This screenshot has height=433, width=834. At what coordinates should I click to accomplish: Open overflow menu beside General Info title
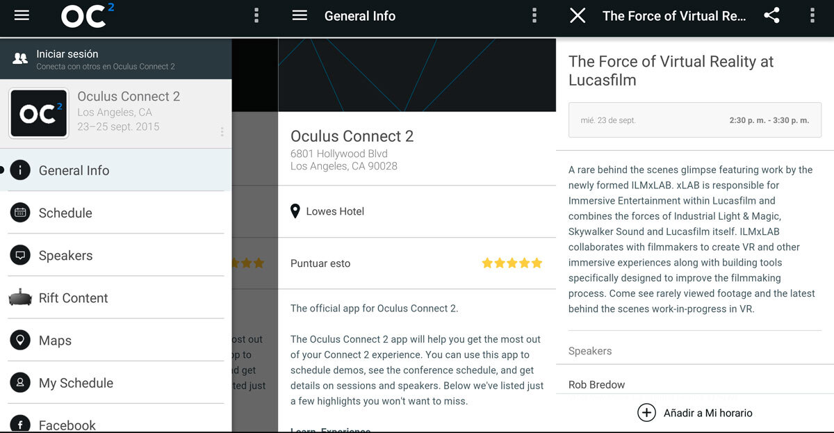(534, 16)
